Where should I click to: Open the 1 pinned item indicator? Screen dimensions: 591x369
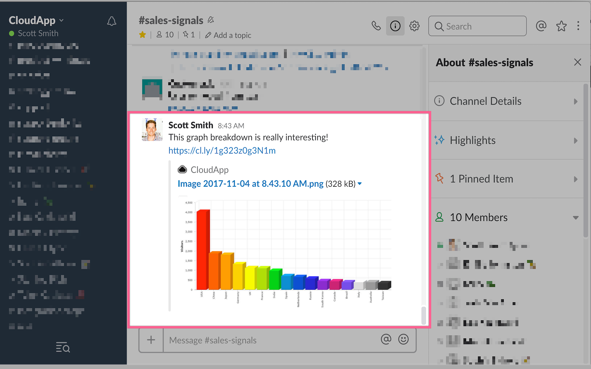point(189,35)
